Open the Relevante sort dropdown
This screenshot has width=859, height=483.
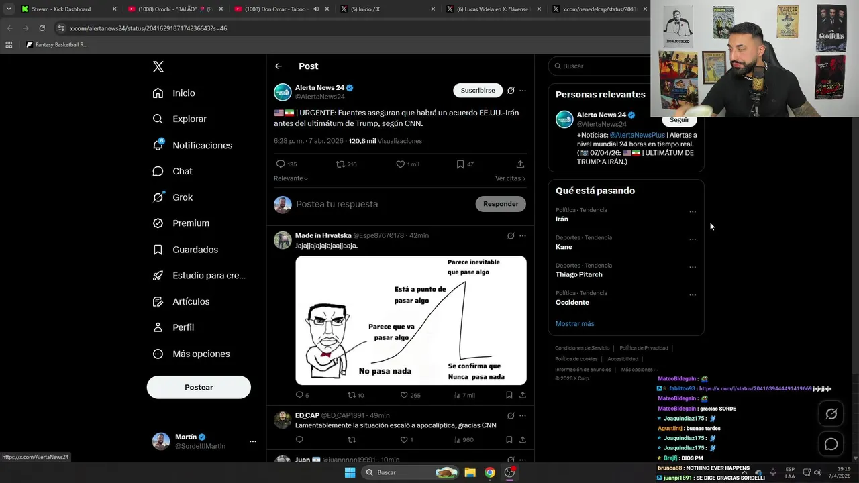click(291, 178)
